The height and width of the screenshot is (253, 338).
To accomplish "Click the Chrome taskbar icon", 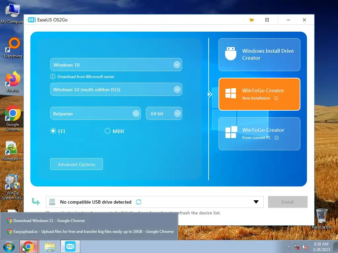I will click(x=29, y=246).
